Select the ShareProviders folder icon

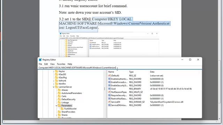59,112
